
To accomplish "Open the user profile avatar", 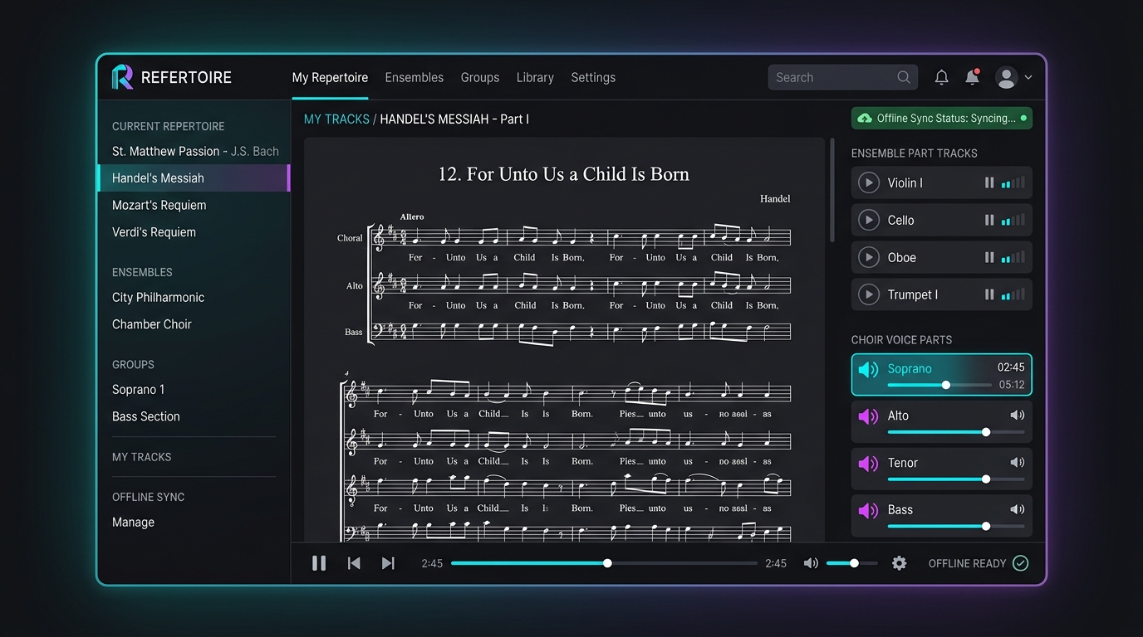I will 1007,77.
